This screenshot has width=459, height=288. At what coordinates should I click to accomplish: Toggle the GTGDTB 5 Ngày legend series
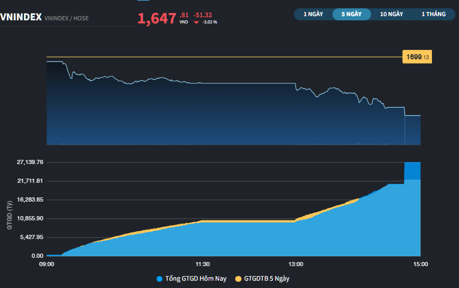(266, 279)
